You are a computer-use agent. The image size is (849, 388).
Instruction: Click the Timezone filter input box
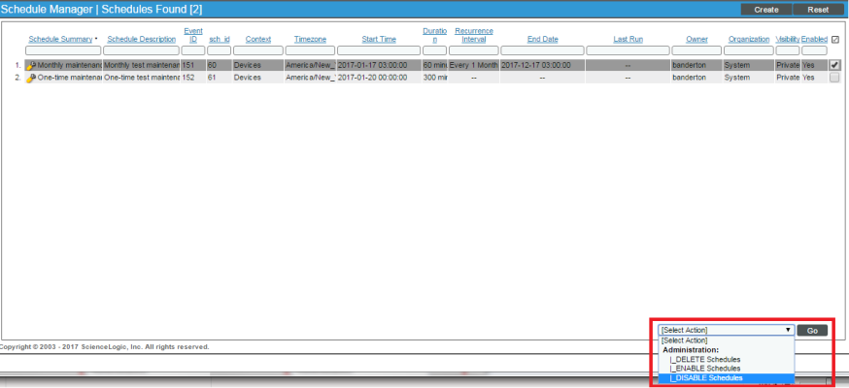click(310, 50)
